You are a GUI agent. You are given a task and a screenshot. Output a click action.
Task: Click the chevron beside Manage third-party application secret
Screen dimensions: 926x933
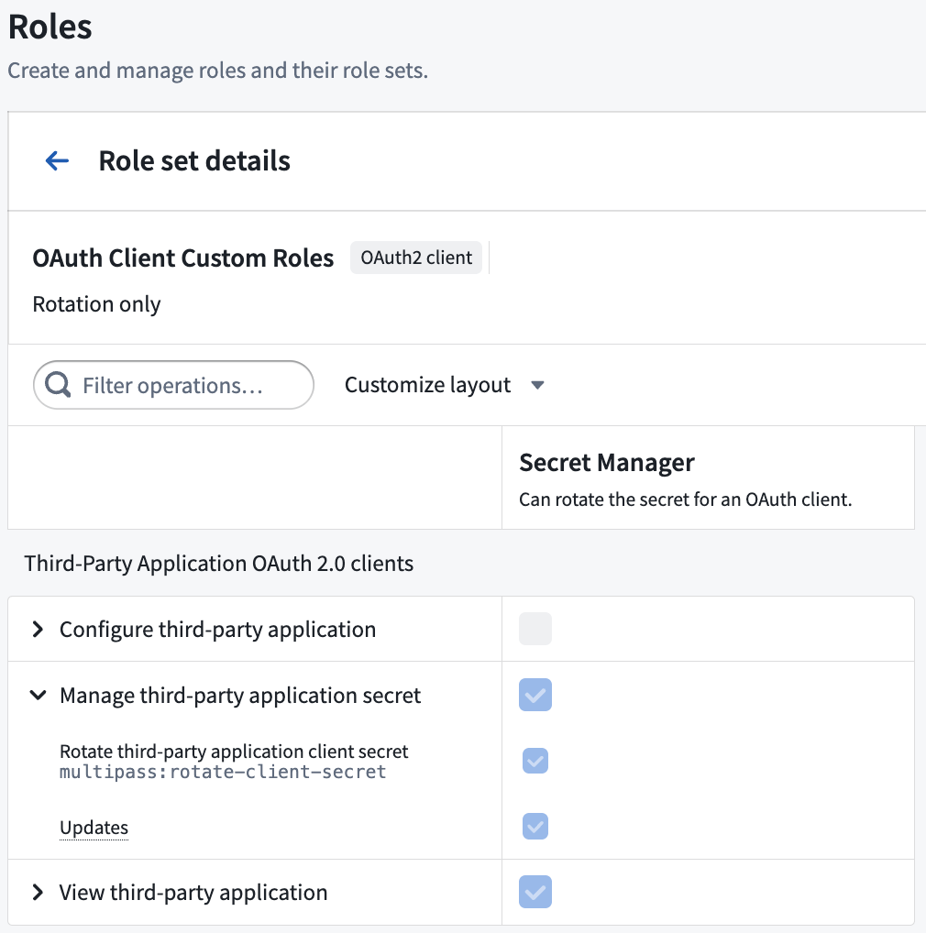[x=38, y=695]
